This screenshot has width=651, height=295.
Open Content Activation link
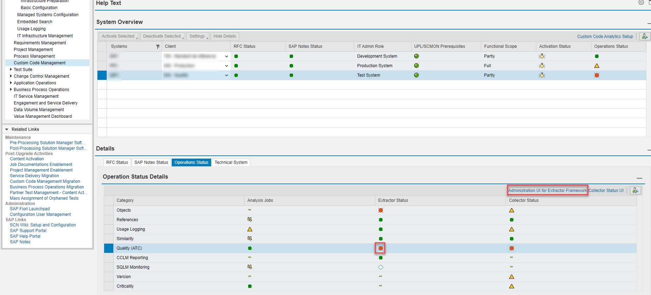coord(27,159)
